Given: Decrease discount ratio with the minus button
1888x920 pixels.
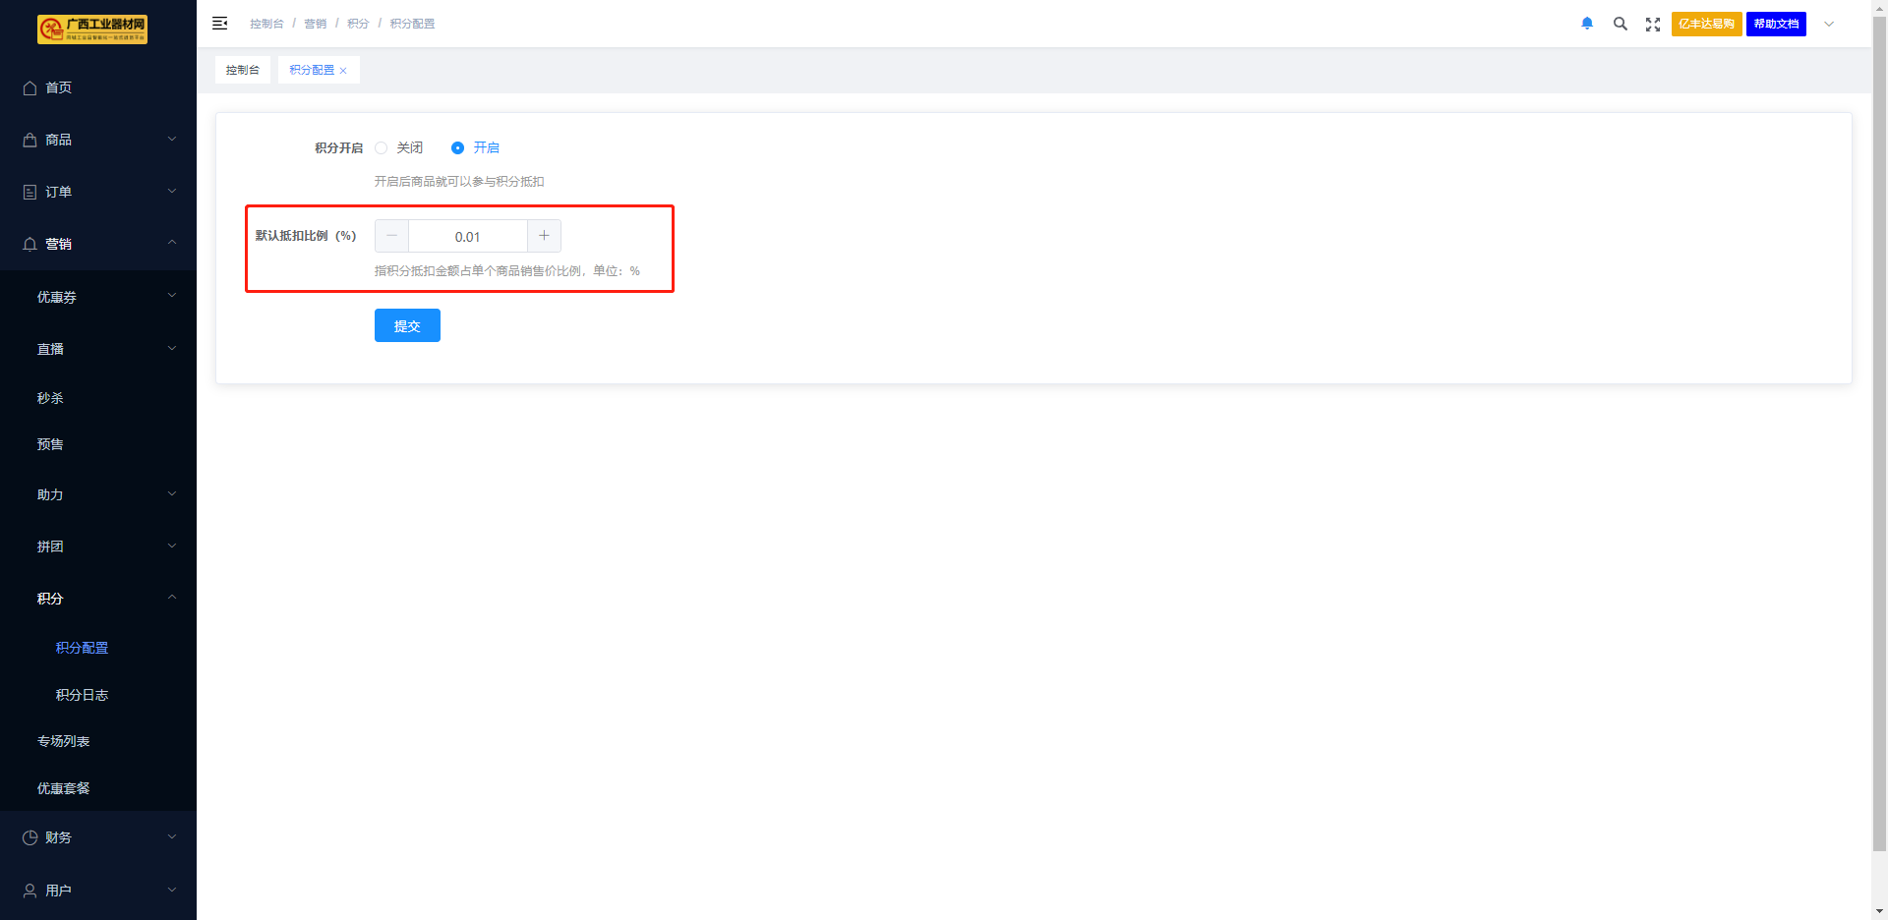Looking at the screenshot, I should 391,236.
